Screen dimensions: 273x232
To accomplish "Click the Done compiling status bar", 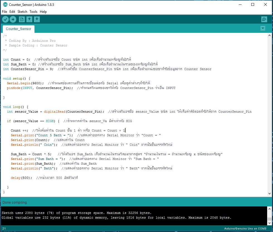I will click(56, 202).
